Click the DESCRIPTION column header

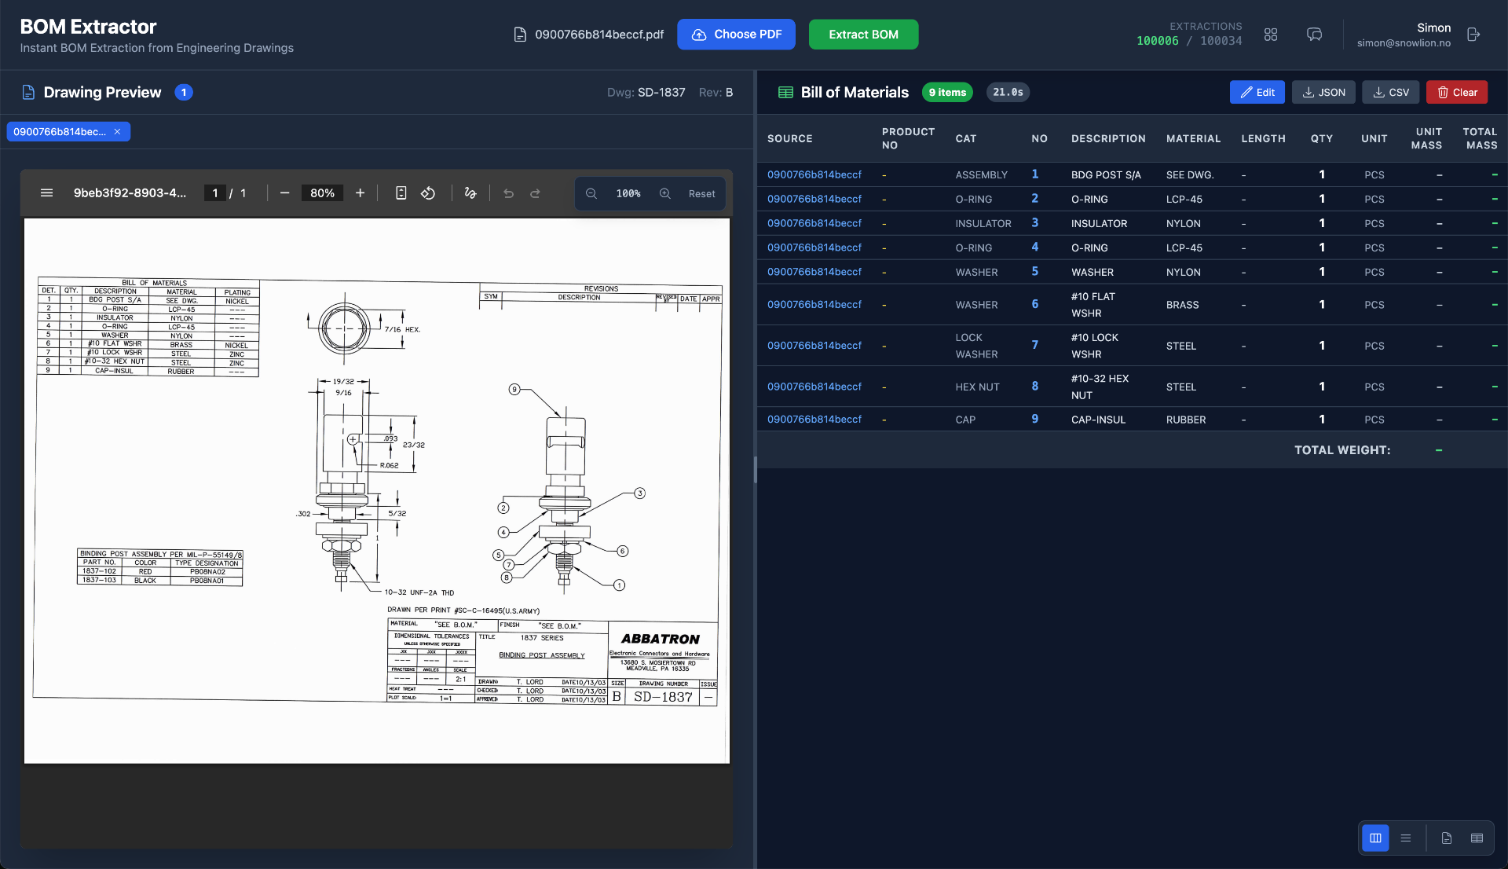(x=1108, y=138)
